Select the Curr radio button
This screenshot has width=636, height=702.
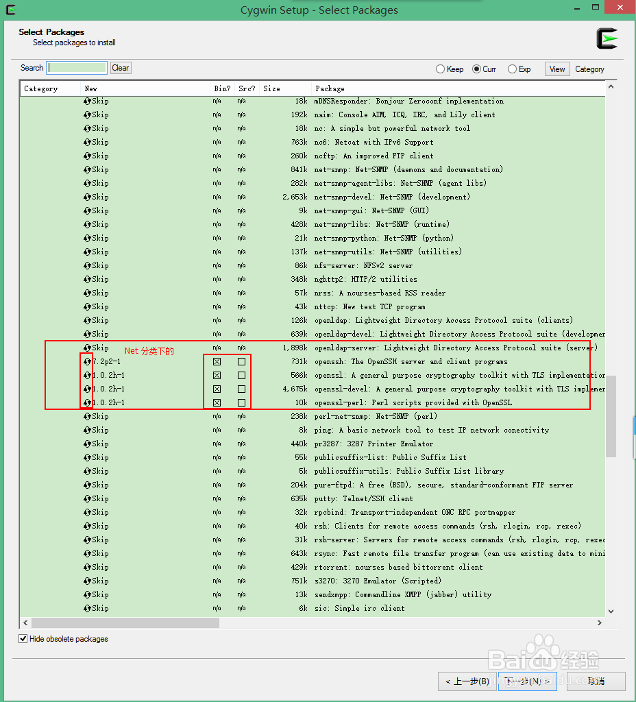coord(477,69)
